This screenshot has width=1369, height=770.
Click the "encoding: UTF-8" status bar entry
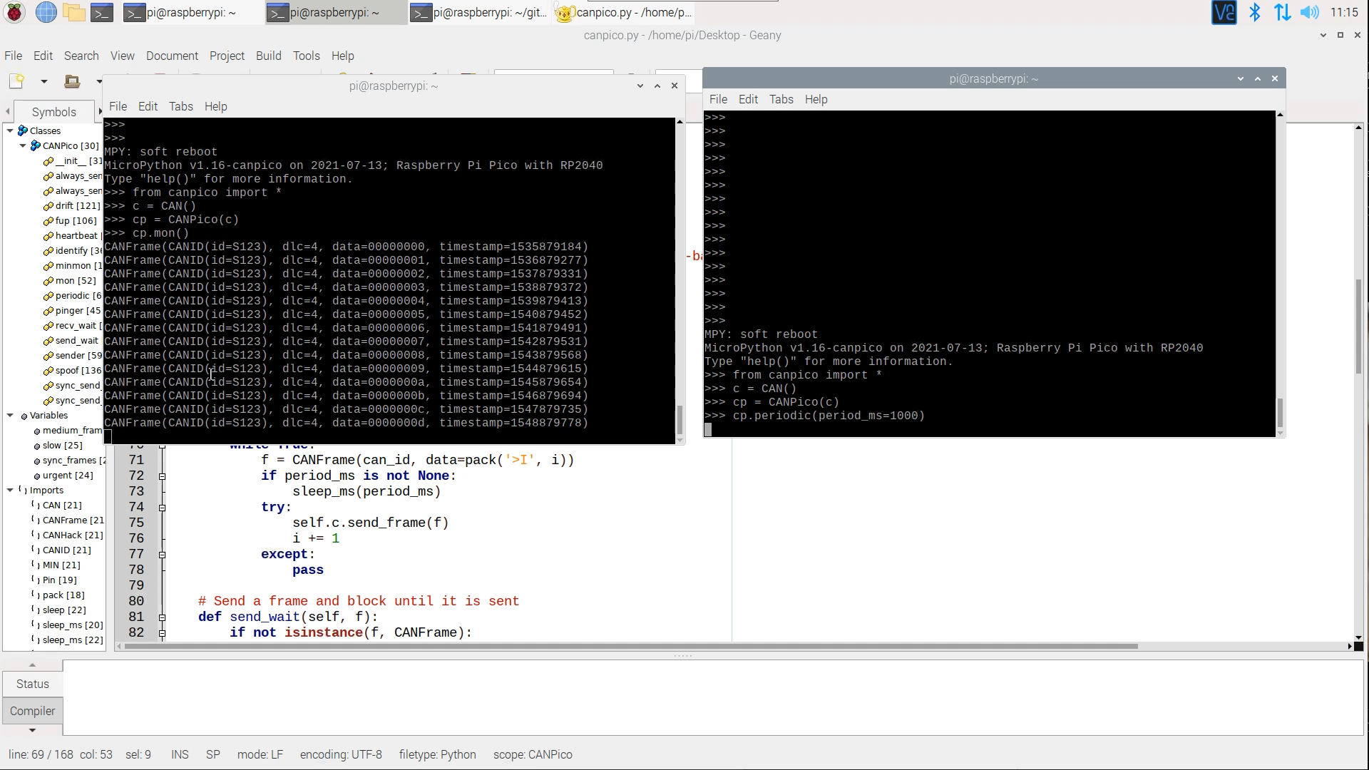tap(341, 754)
